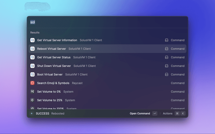Click the extension badge icon on Boot Virtual Server row
215x134 pixels.
[166, 74]
